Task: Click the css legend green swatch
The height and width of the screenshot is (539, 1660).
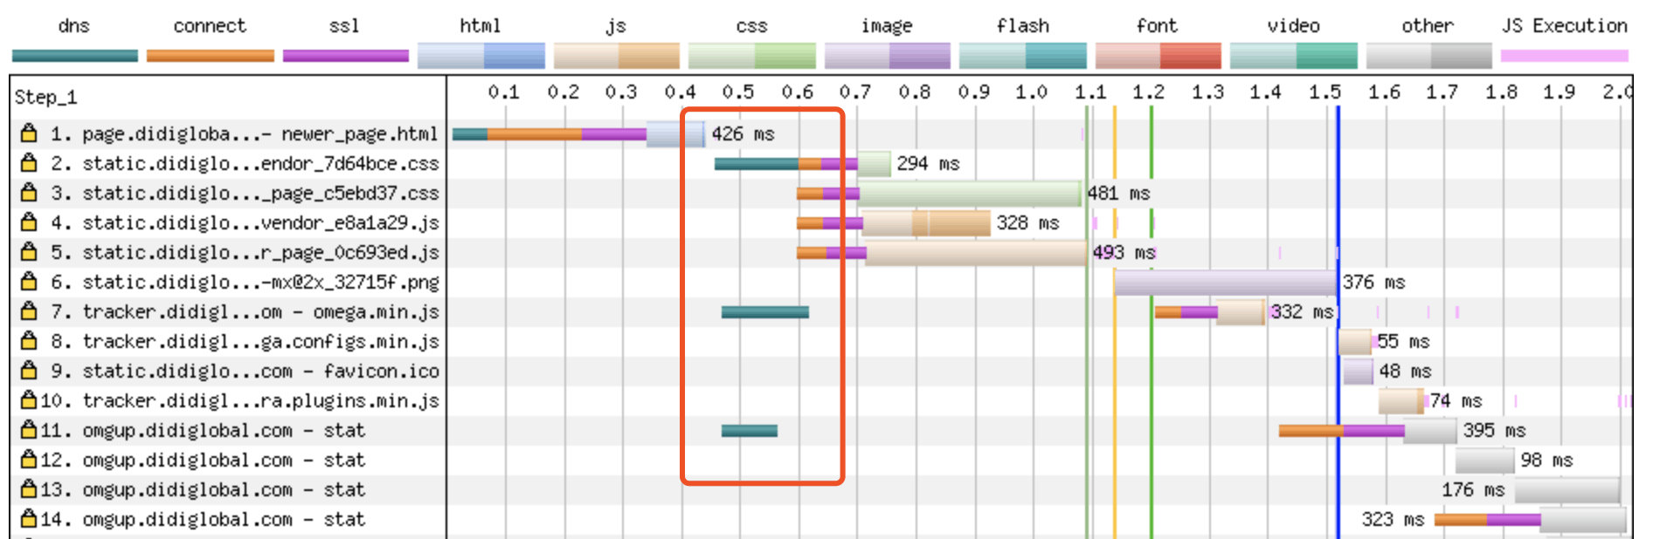Action: pos(752,56)
